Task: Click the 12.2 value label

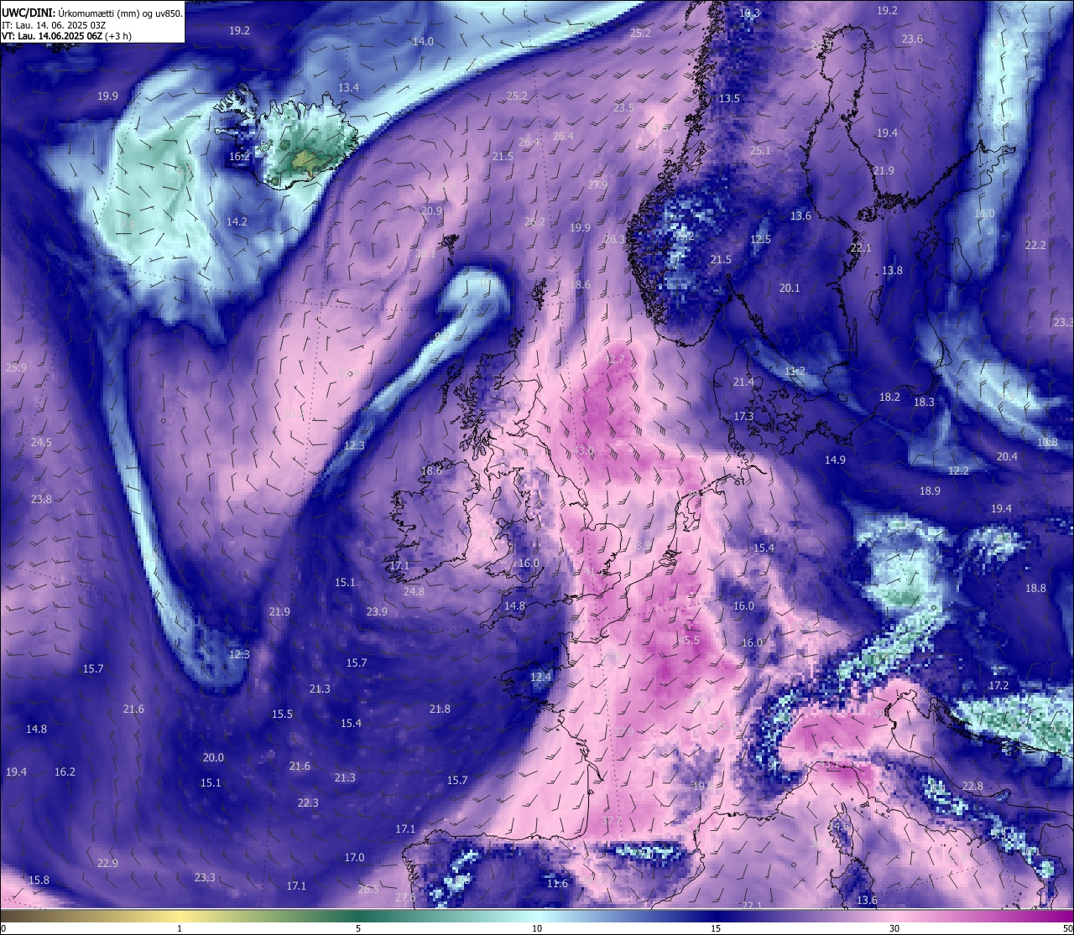Action: click(x=958, y=471)
